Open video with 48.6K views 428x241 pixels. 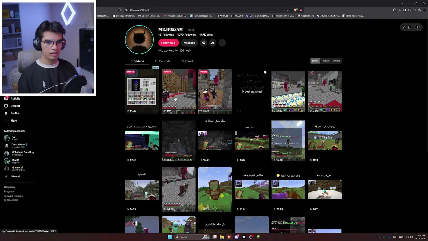(179, 190)
